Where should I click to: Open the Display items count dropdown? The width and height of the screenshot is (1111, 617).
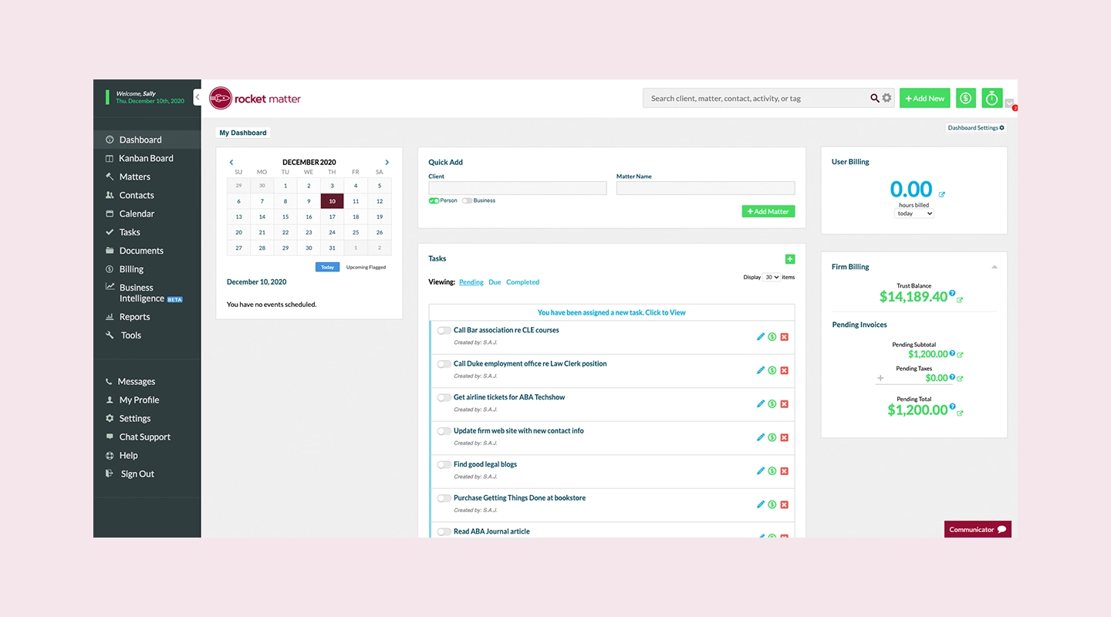click(772, 277)
